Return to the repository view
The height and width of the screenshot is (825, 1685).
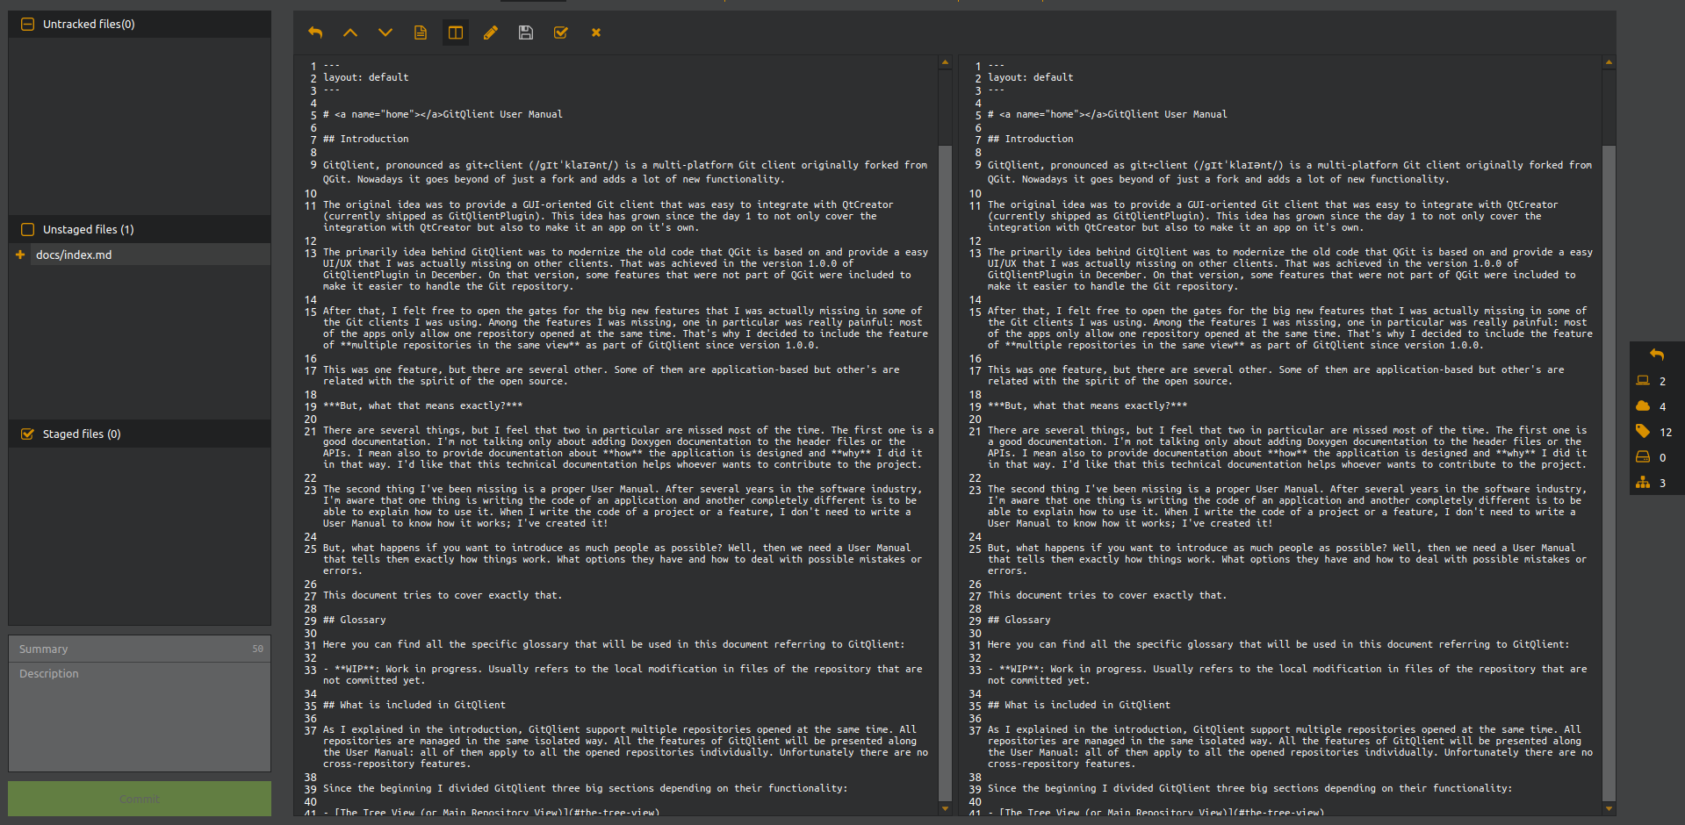[1657, 355]
